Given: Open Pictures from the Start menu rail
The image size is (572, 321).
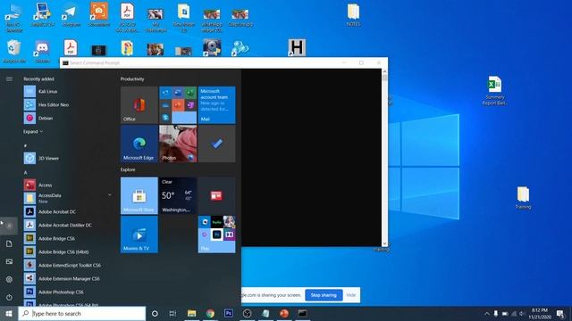Looking at the screenshot, I should click(9, 261).
